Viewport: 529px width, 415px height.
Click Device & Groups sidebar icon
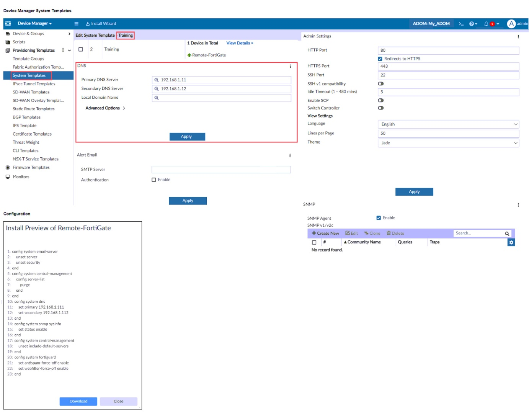tap(8, 34)
